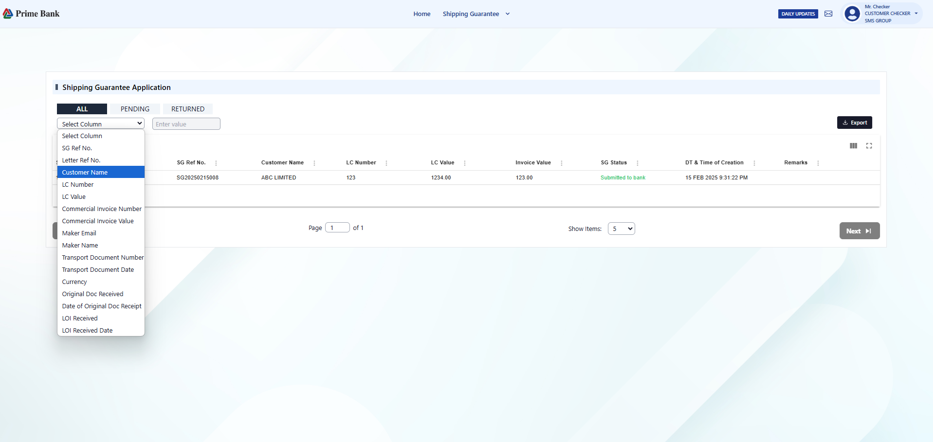Switch to the RETURNED tab
The width and height of the screenshot is (933, 442).
188,109
